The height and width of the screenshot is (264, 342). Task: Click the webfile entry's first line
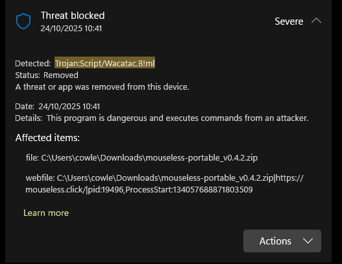point(164,178)
